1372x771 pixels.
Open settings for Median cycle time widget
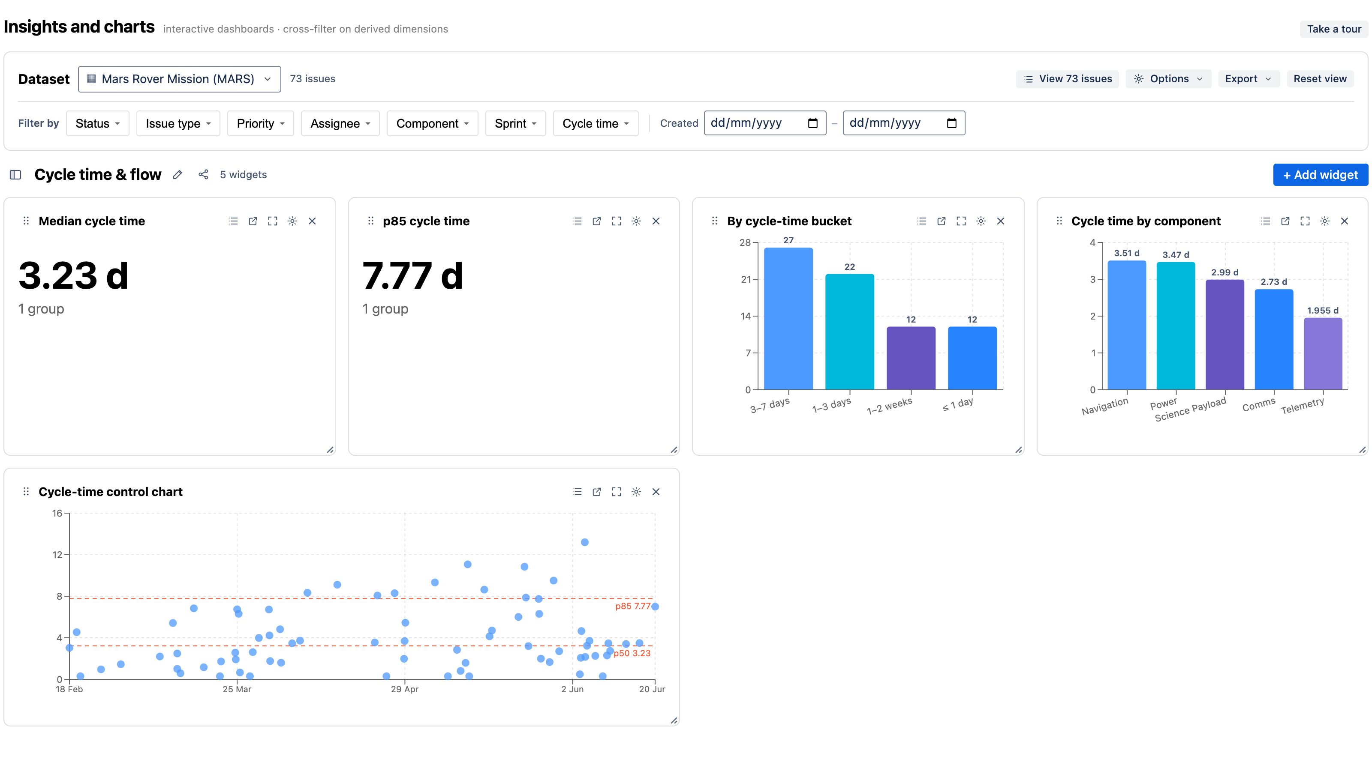(292, 221)
